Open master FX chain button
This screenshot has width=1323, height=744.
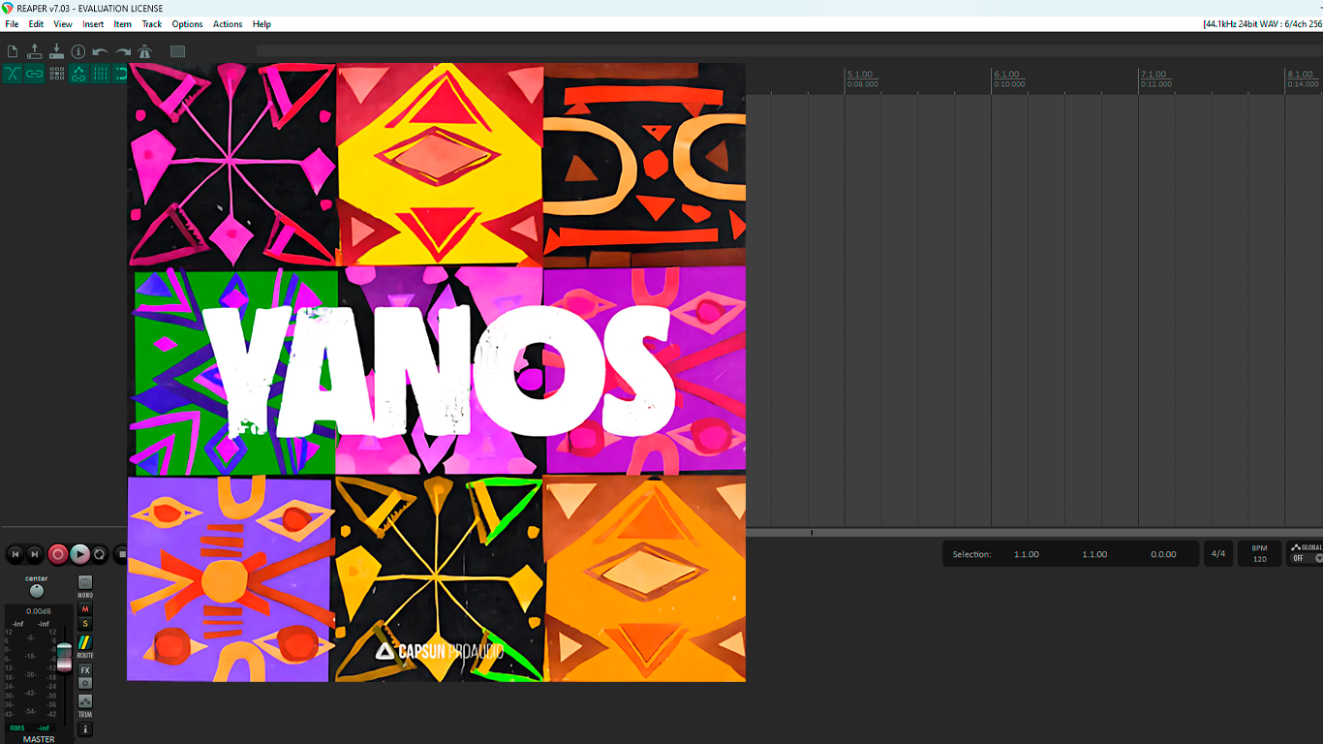(x=85, y=670)
